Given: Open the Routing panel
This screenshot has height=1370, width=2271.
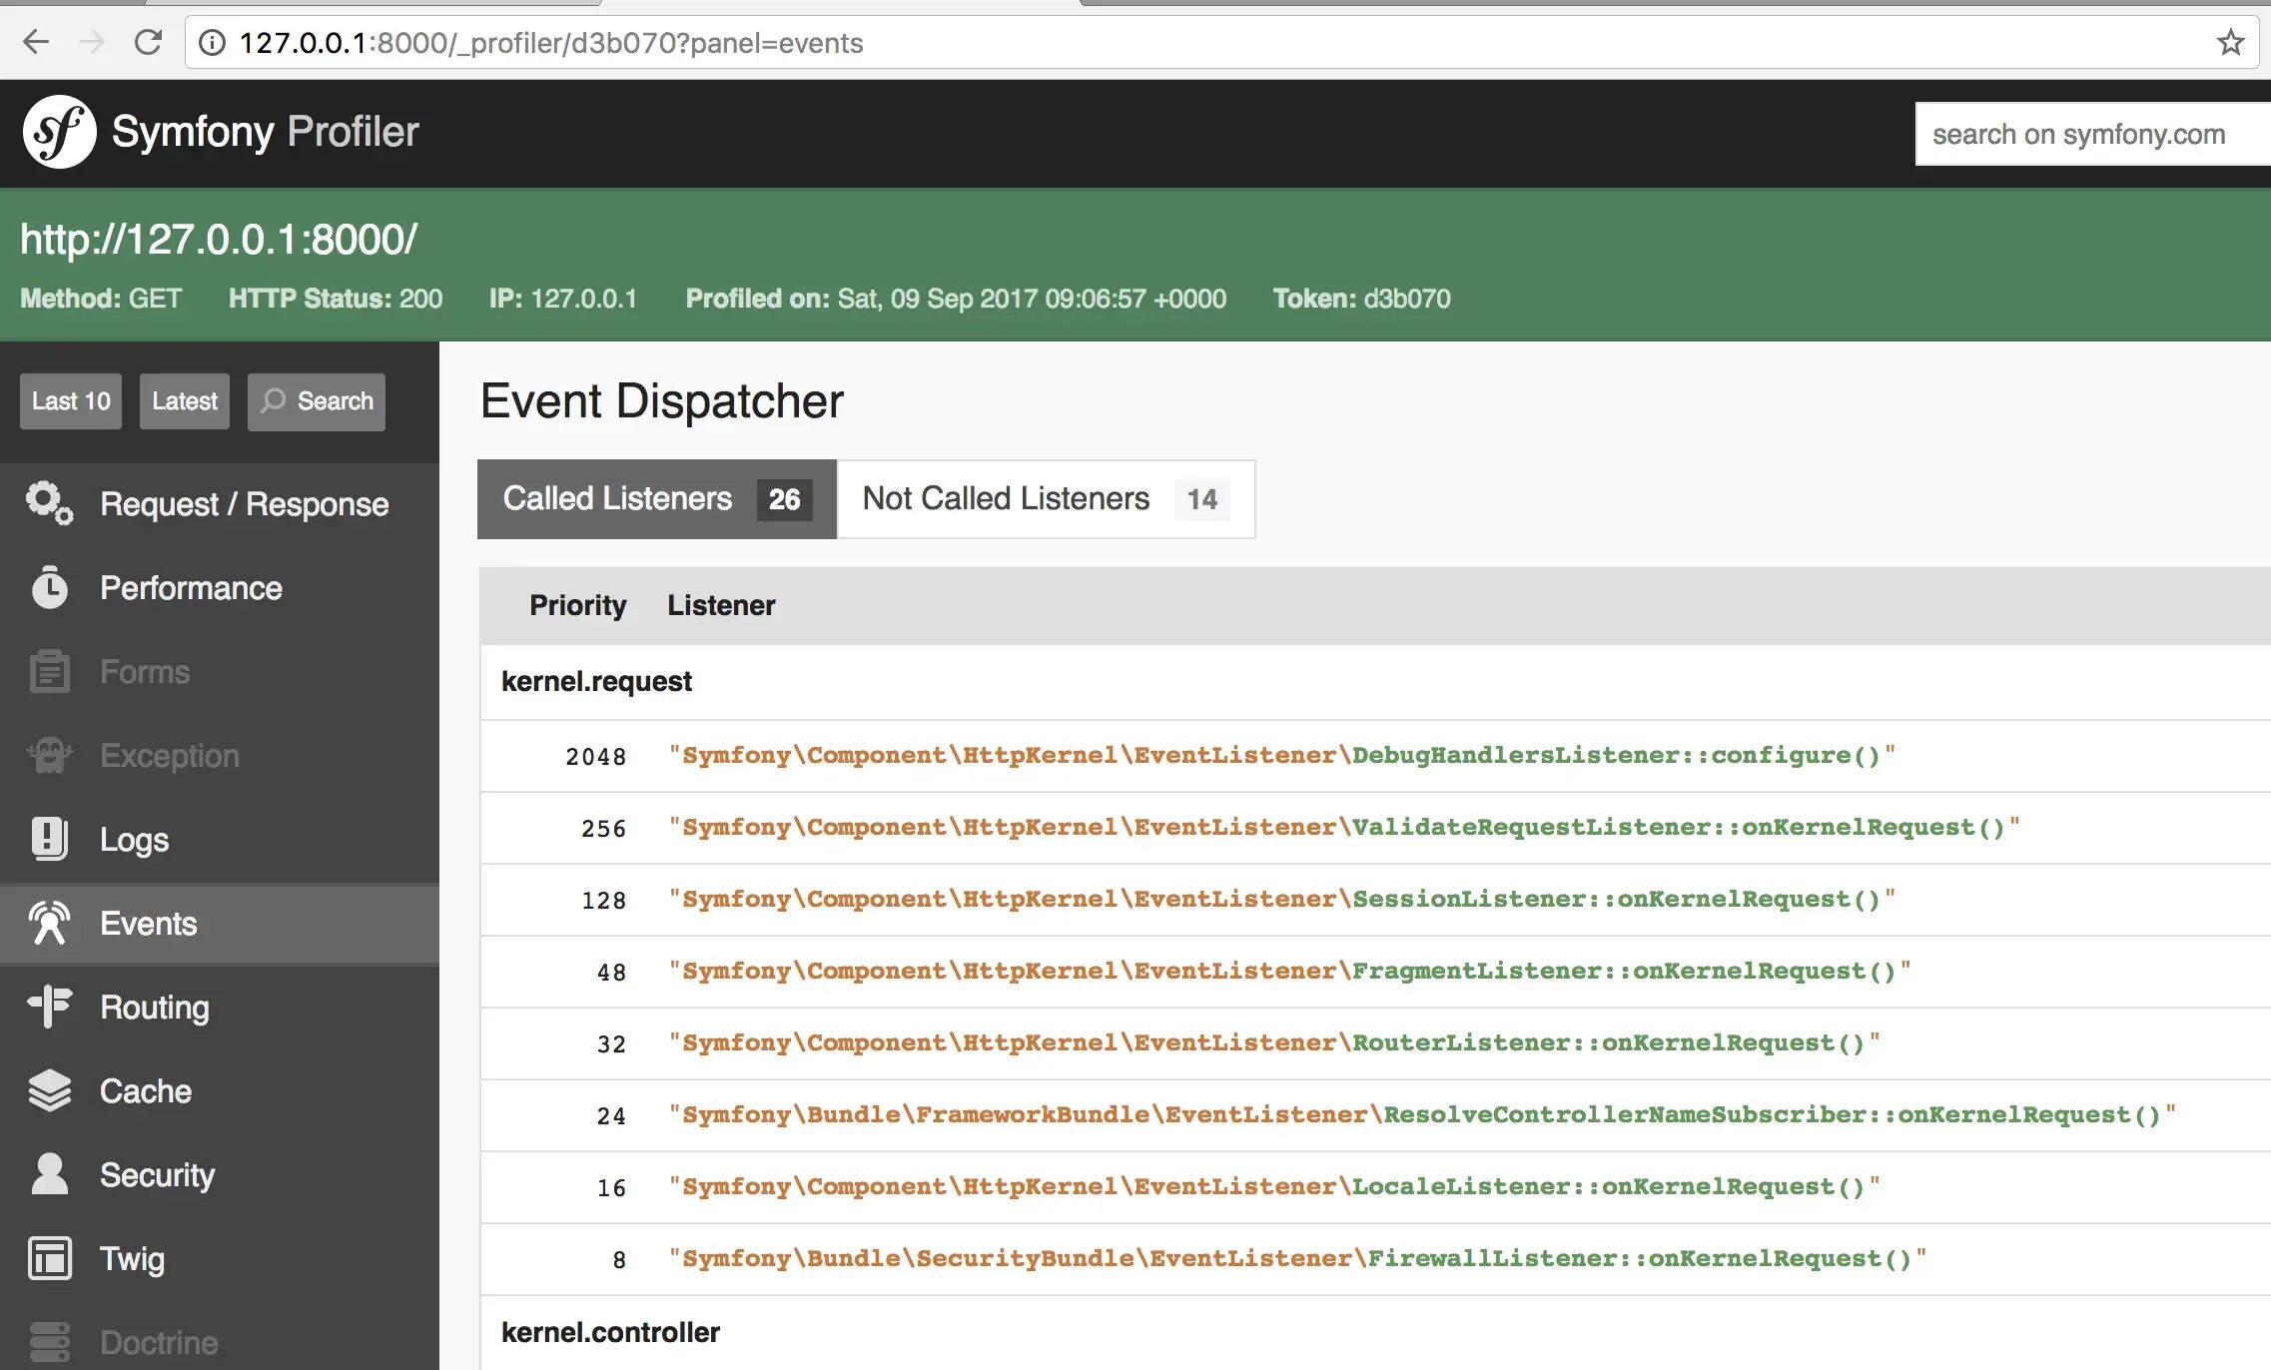Looking at the screenshot, I should [x=220, y=1008].
